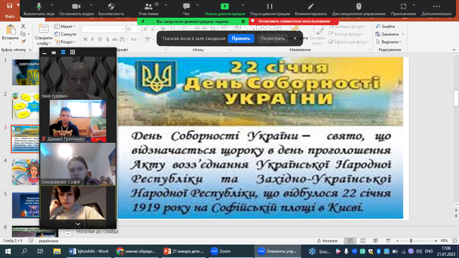
Task: Open Виділити selection dropdown
Action: [x=388, y=42]
